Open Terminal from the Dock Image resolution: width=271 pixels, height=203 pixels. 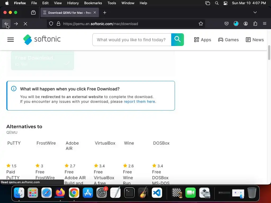(129, 193)
